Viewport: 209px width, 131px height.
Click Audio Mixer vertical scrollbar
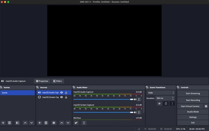click(144, 102)
